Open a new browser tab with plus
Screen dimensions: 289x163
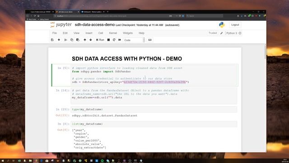tap(107, 12)
